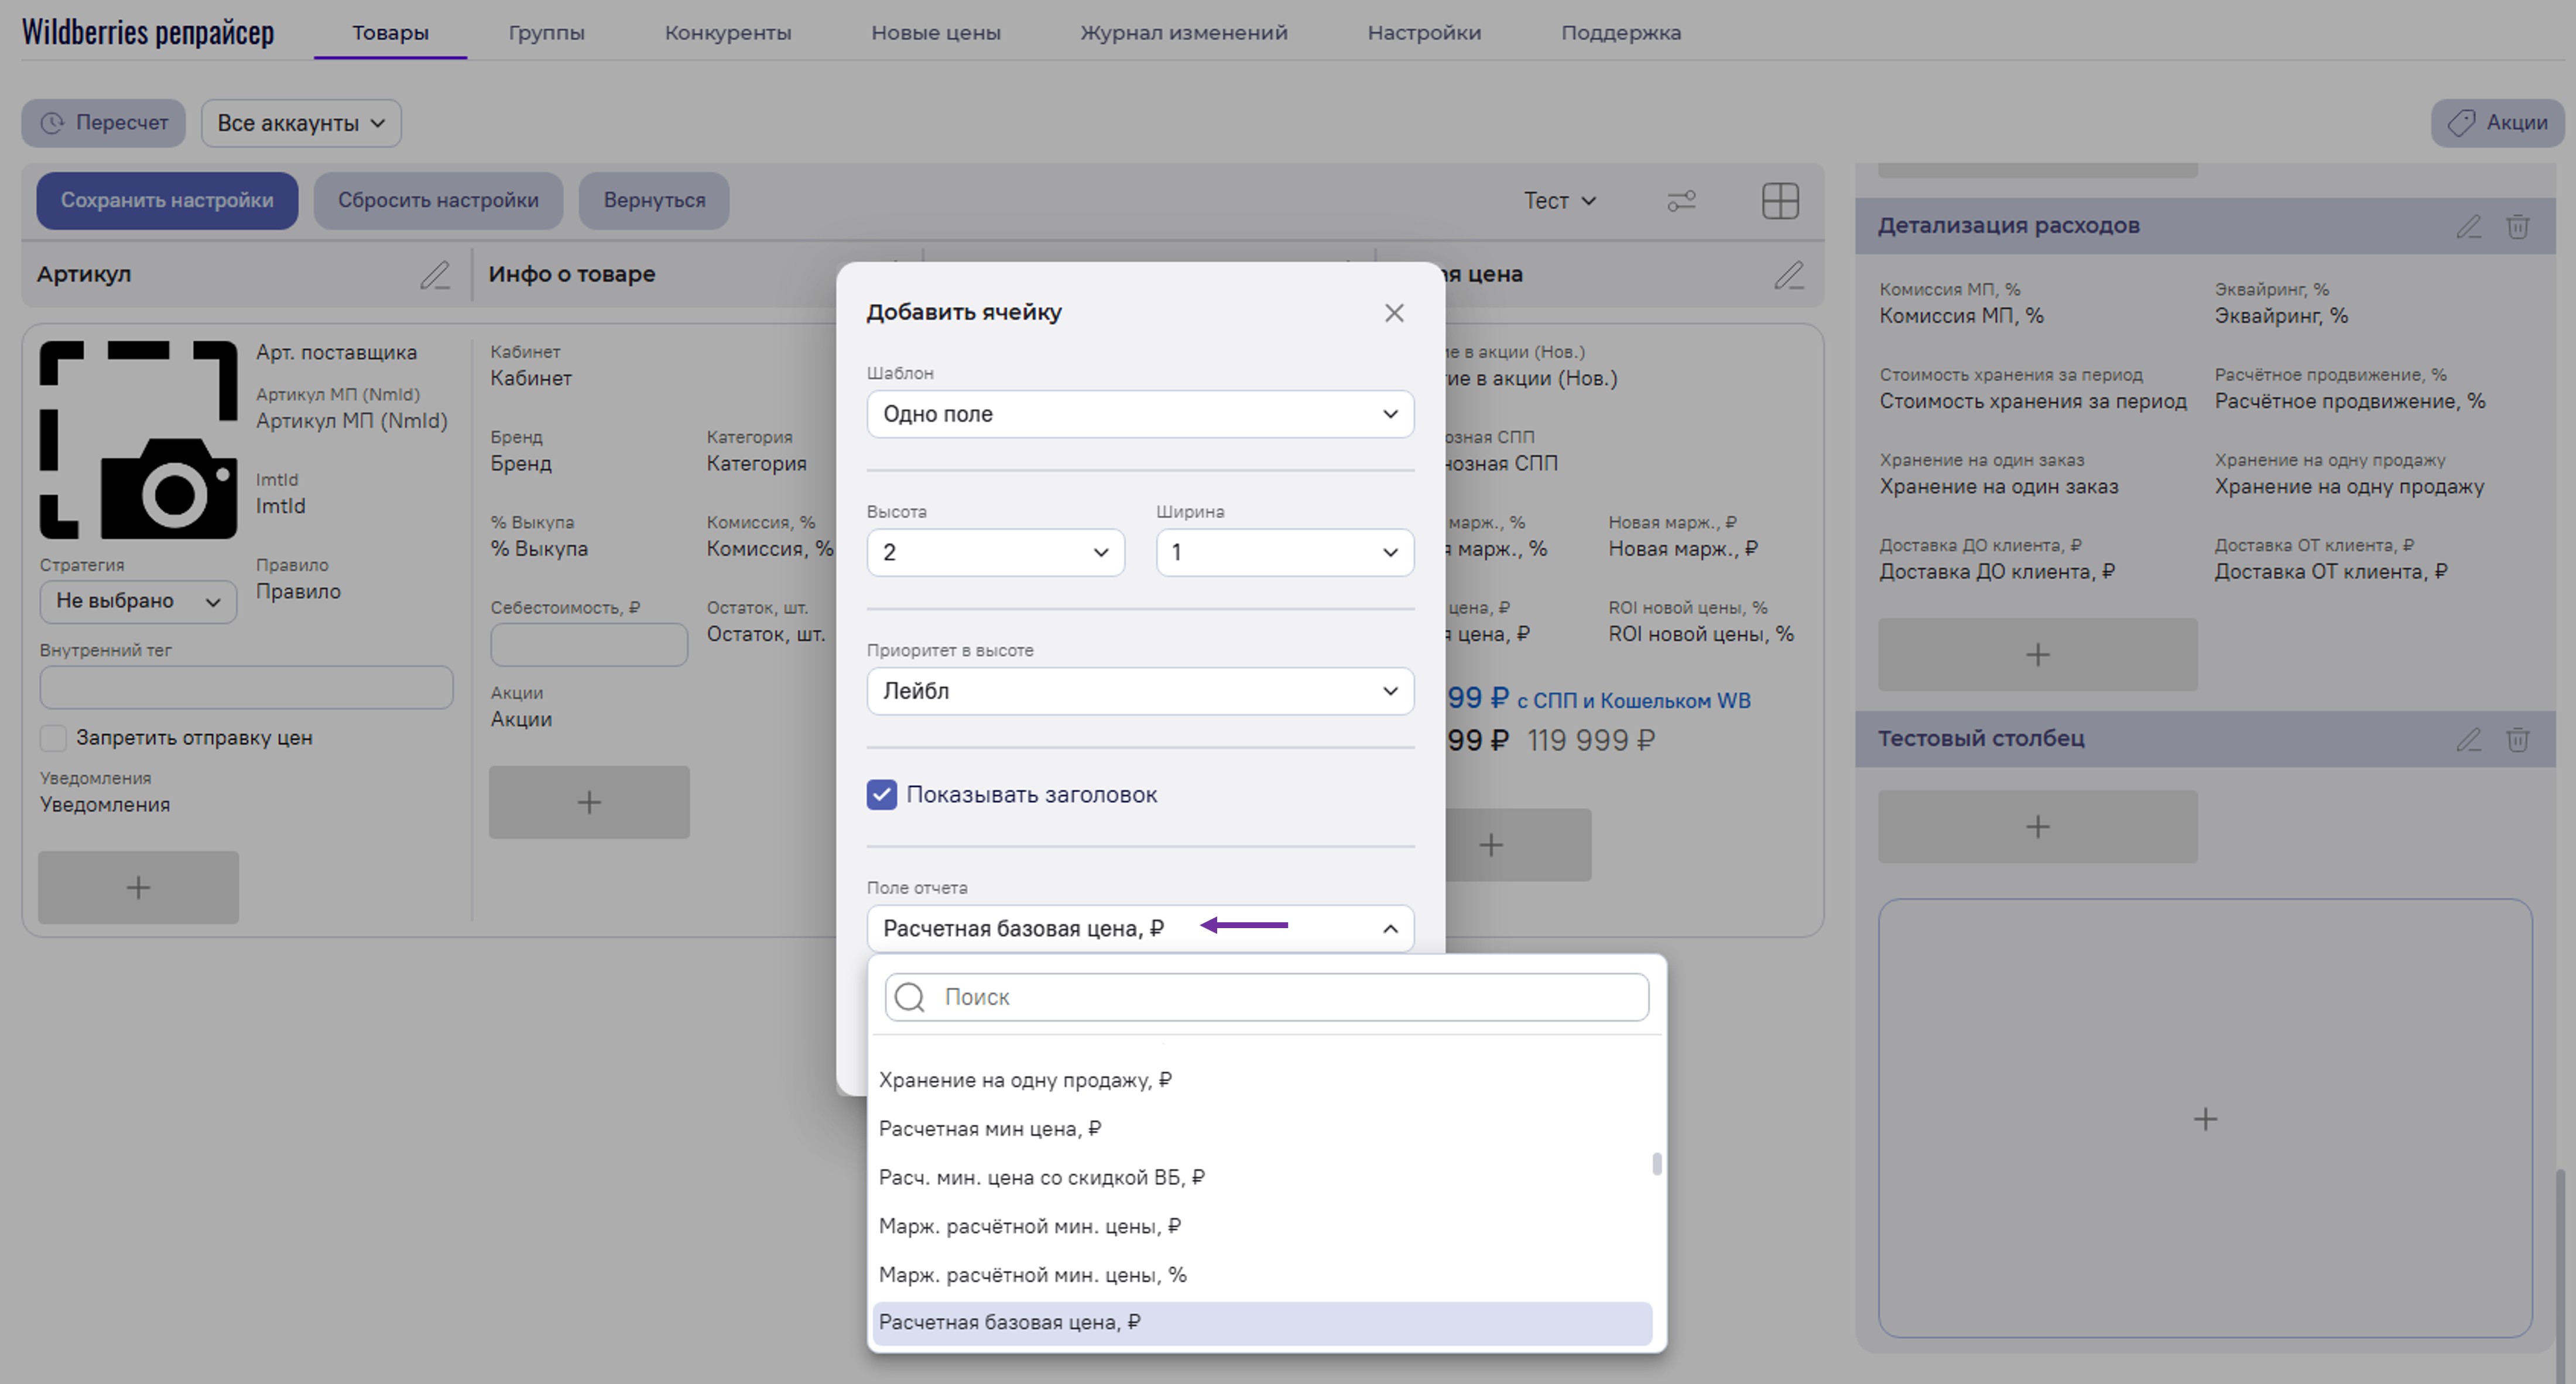The width and height of the screenshot is (2576, 1384).
Task: Expand the Приоритет в высоте dropdown
Action: (x=1139, y=692)
